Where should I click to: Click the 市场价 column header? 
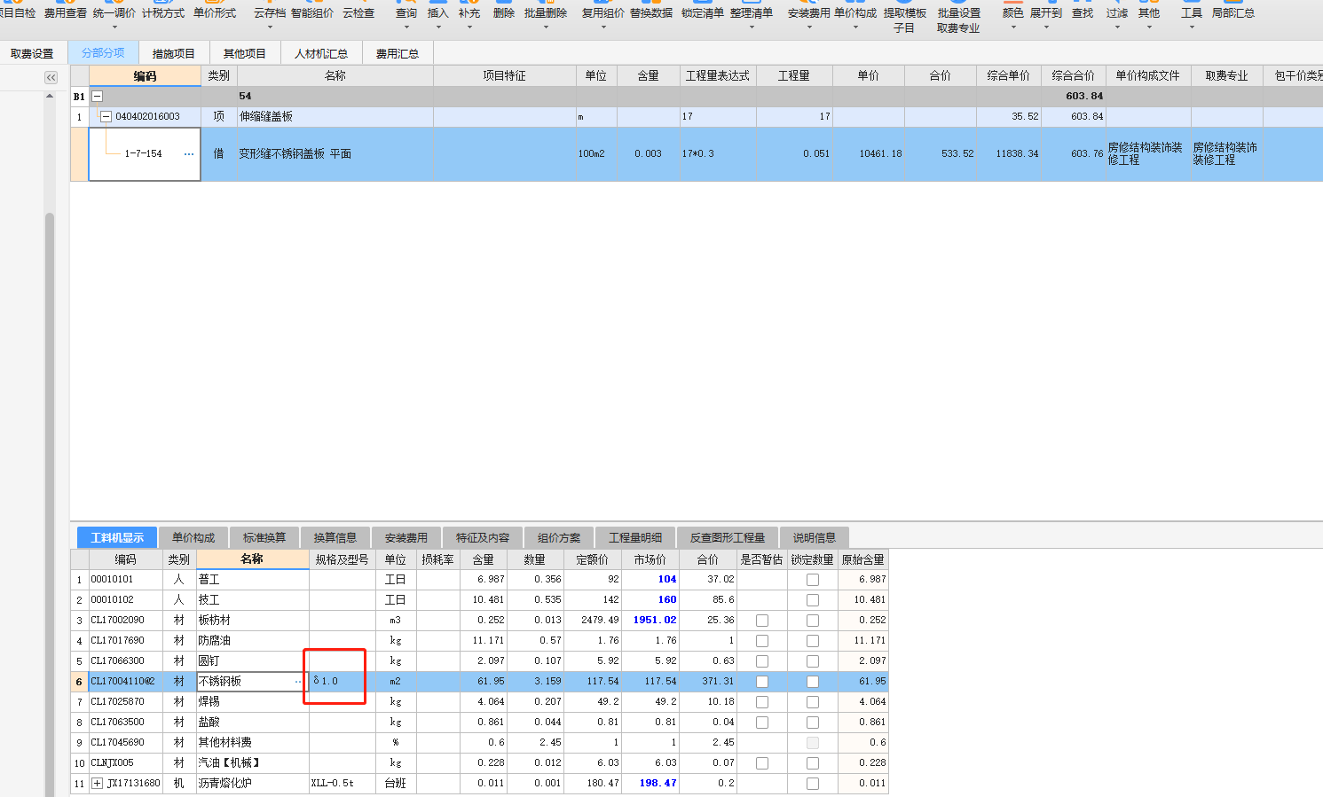click(650, 559)
